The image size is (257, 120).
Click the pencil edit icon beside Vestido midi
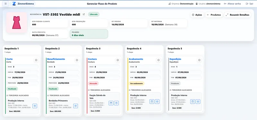pos(84,14)
